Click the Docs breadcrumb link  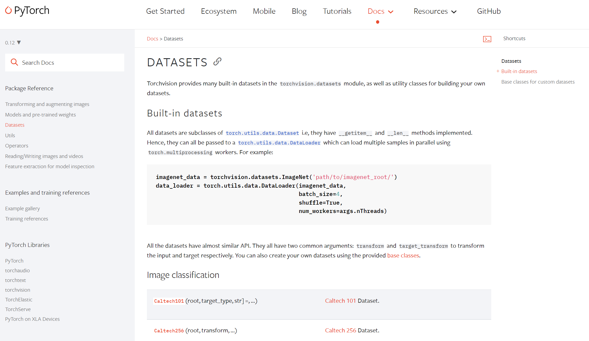click(153, 39)
